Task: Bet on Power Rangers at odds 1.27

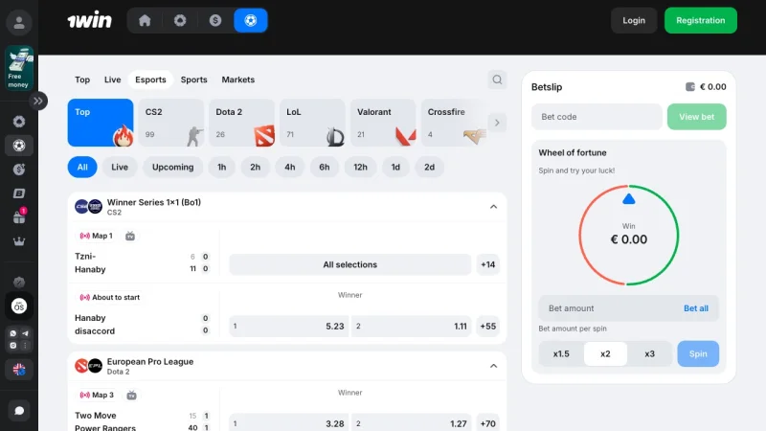Action: [412, 423]
